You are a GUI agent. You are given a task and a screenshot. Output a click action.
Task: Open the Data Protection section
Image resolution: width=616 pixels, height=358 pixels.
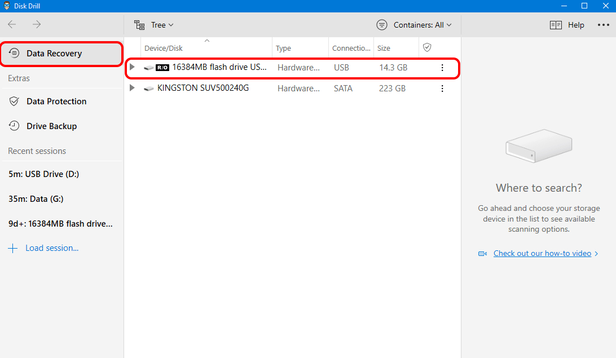tap(56, 101)
